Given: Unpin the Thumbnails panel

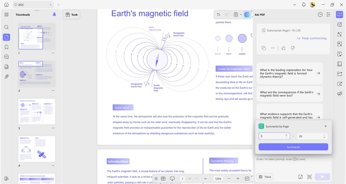Looking at the screenshot, I should (x=54, y=15).
